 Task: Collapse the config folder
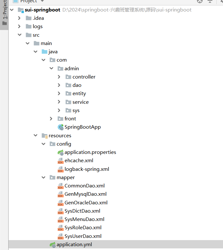pos(43,144)
